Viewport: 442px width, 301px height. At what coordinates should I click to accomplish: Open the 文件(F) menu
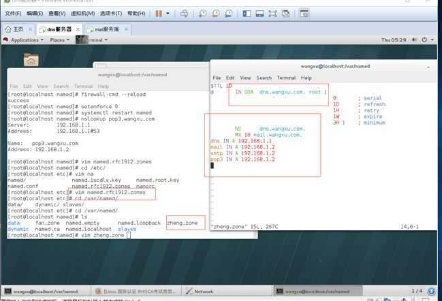(13, 14)
